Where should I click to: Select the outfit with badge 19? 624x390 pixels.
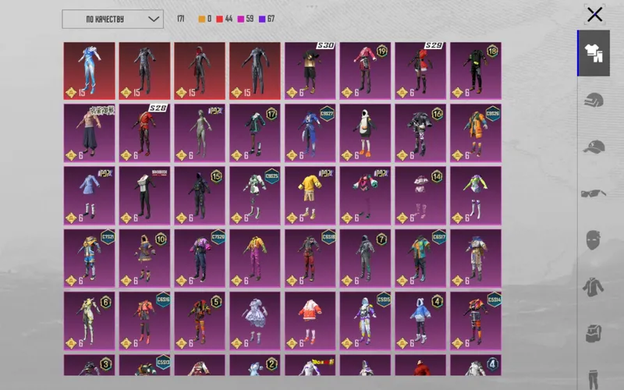[365, 70]
